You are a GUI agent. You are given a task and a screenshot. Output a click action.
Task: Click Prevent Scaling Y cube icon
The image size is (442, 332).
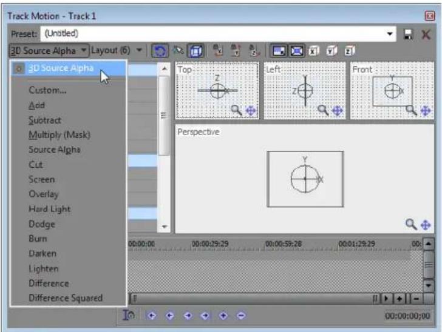331,51
